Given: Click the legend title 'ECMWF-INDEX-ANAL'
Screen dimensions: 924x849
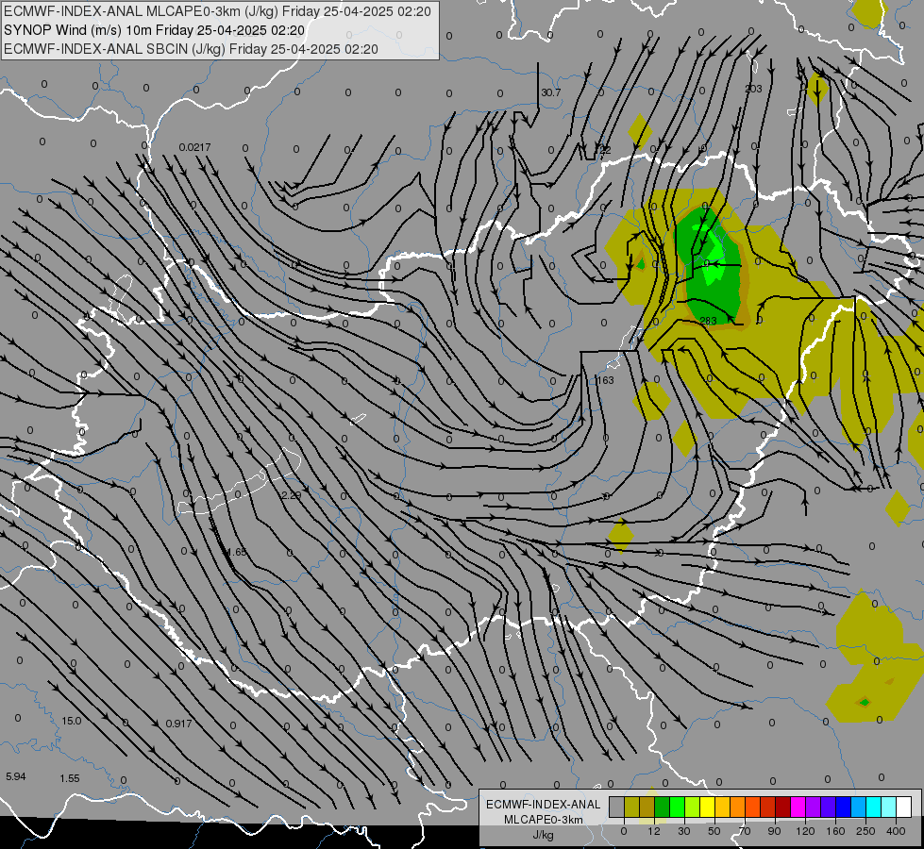Looking at the screenshot, I should (544, 805).
